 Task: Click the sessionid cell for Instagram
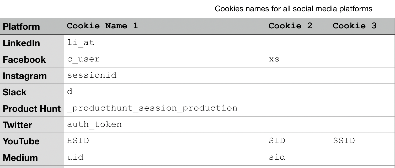pos(92,75)
